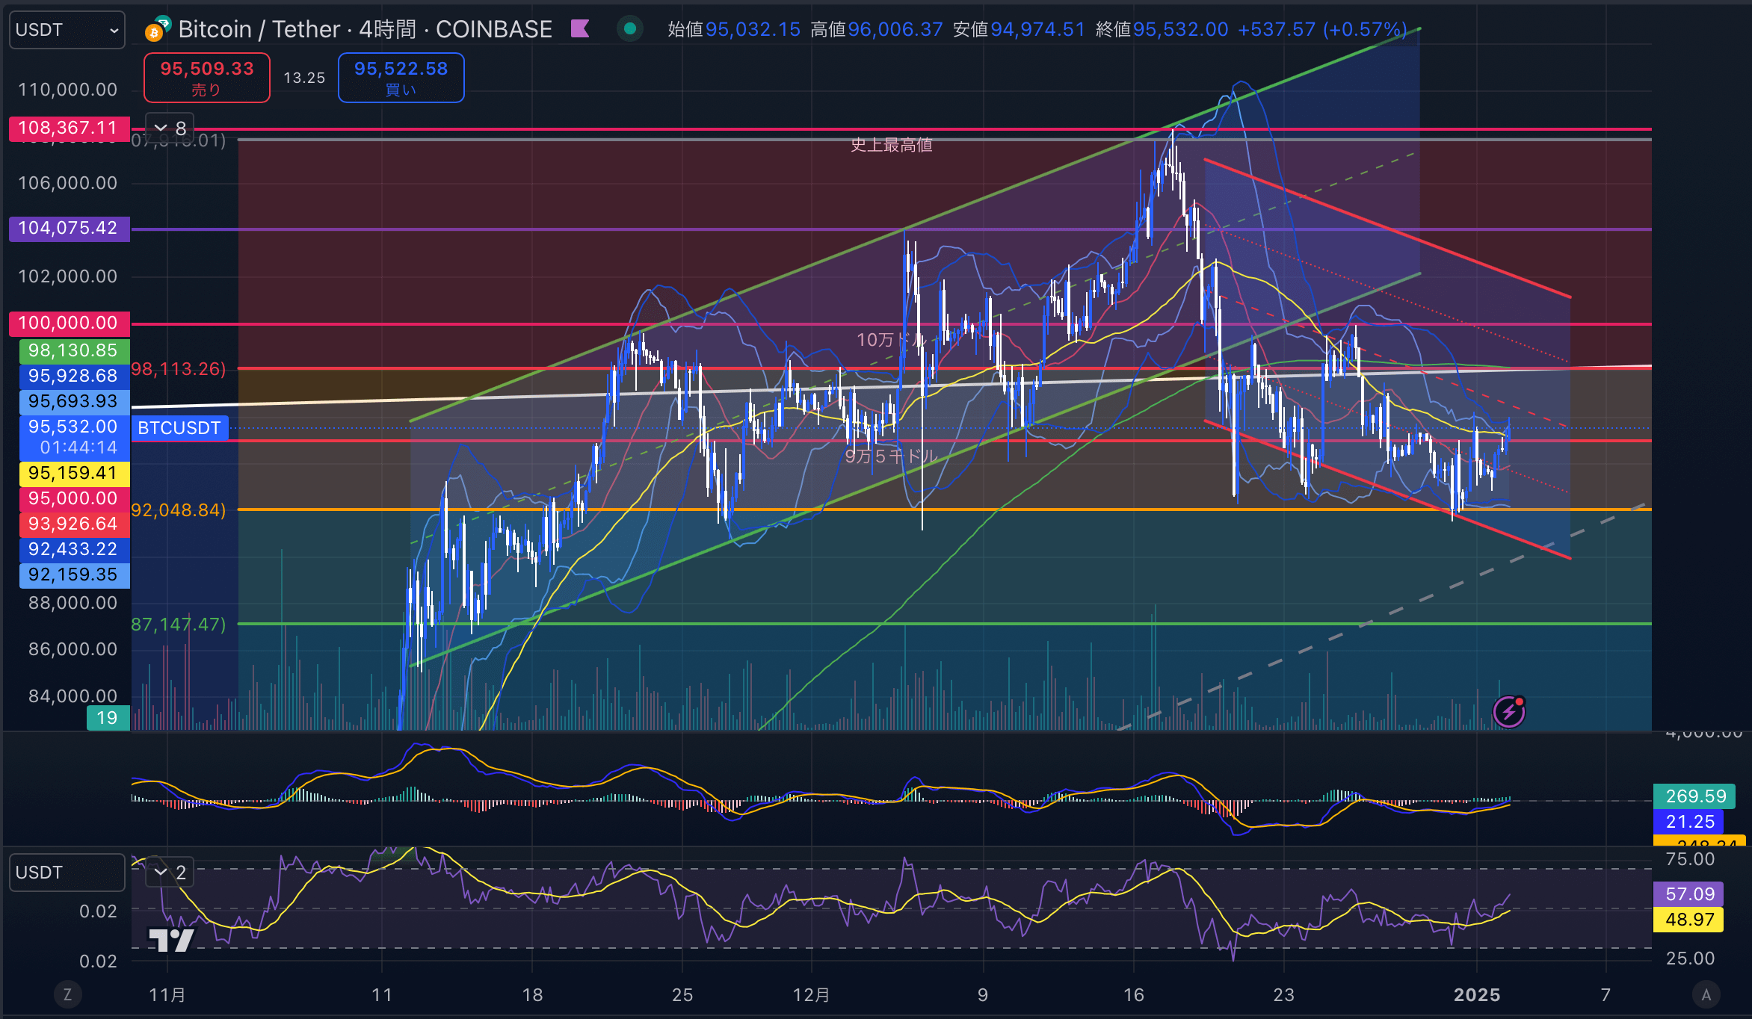Screen dimensions: 1752x1019
Task: Click the closing price change +537.57 (+0.57%)
Action: [x=1322, y=29]
